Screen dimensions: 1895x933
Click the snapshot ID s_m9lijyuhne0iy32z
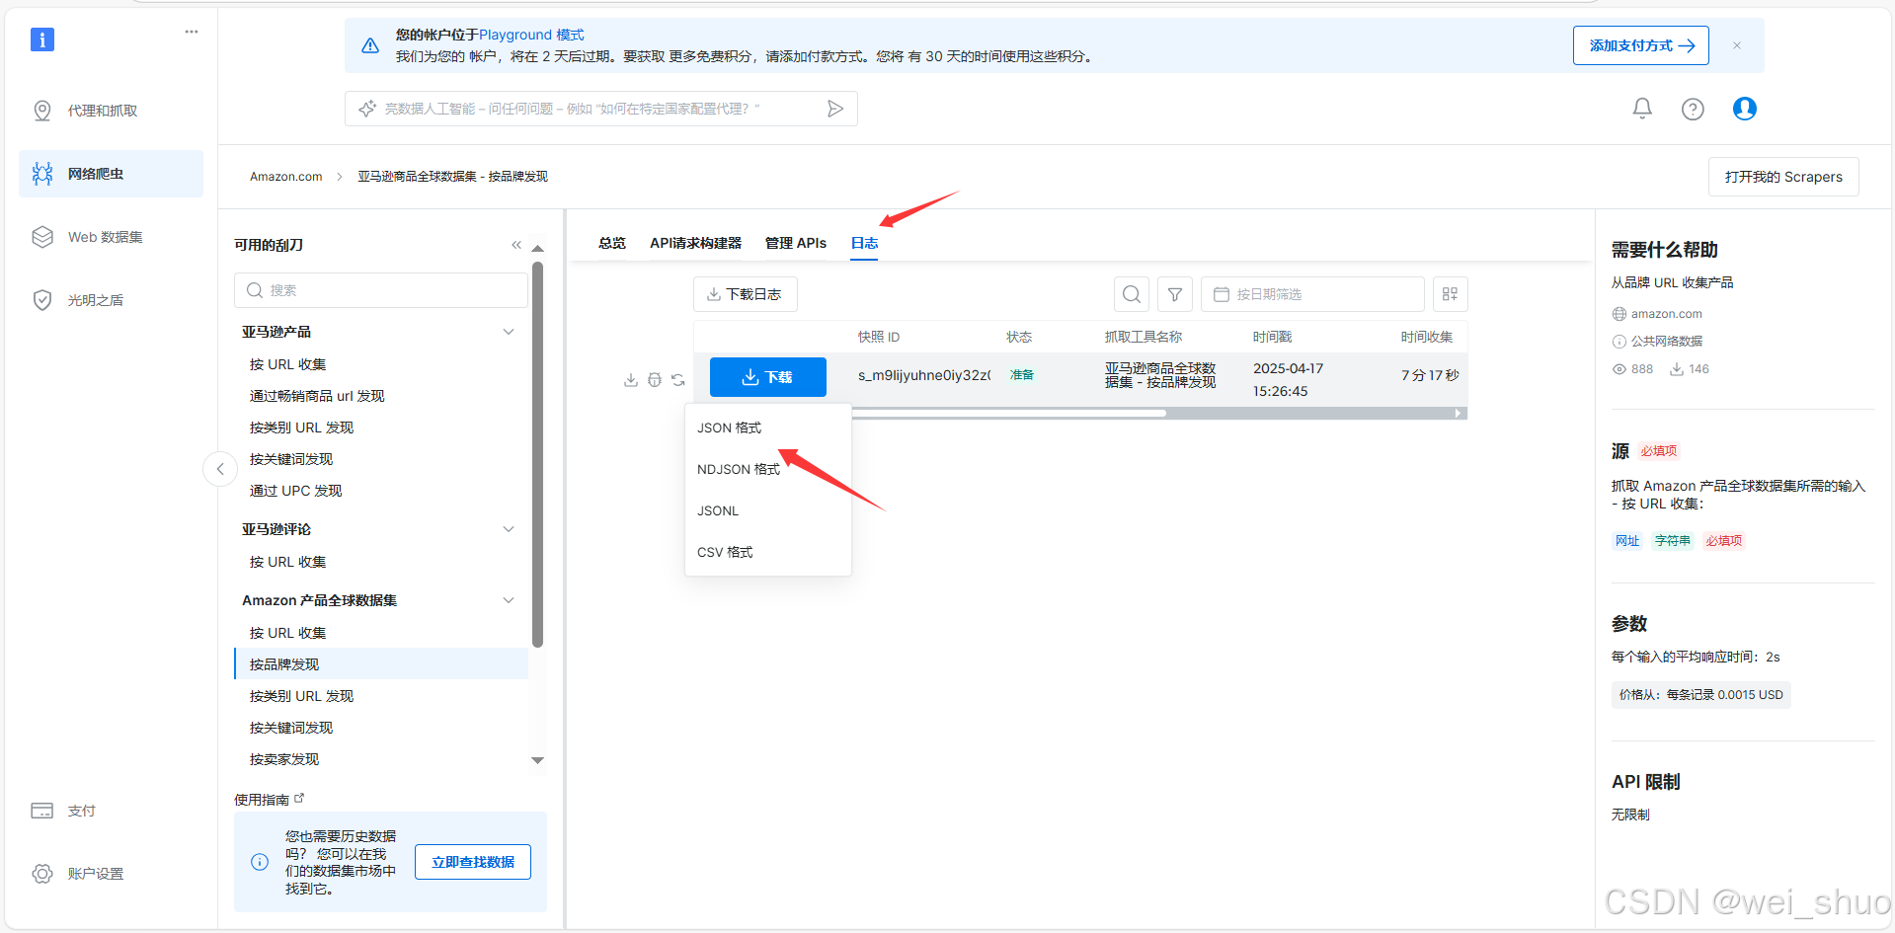(x=924, y=375)
